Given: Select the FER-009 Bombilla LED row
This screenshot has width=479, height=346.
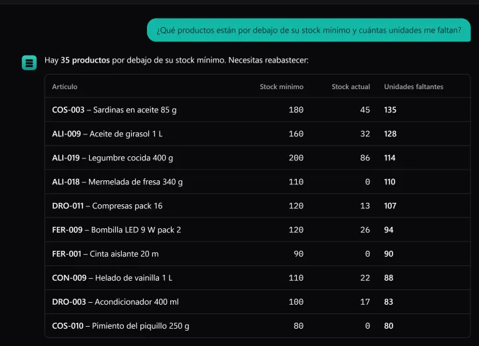Looking at the screenshot, I should pyautogui.click(x=257, y=230).
